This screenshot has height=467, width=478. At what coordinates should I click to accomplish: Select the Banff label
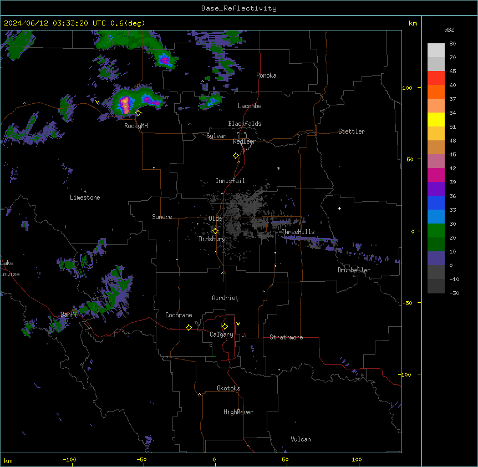(69, 314)
